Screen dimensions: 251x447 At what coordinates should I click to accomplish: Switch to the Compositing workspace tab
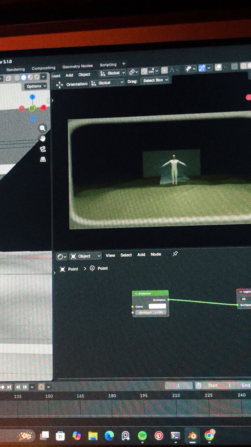point(44,68)
